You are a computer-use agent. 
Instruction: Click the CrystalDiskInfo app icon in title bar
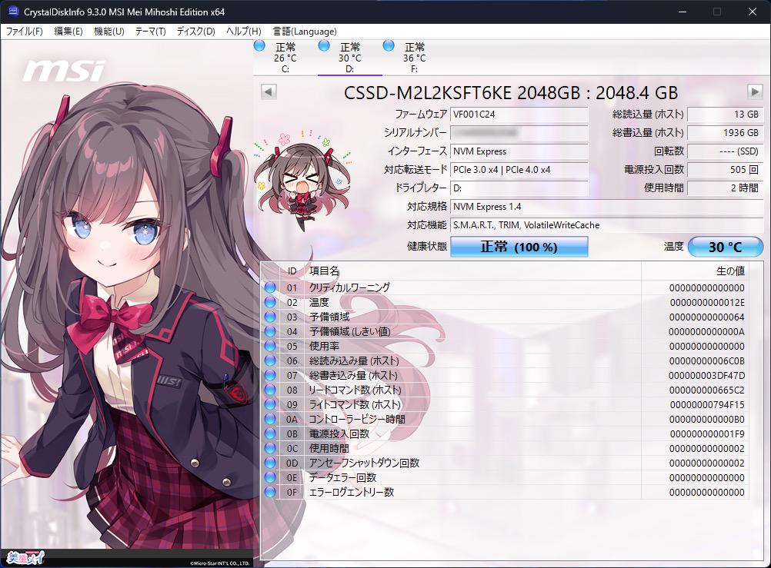point(13,12)
